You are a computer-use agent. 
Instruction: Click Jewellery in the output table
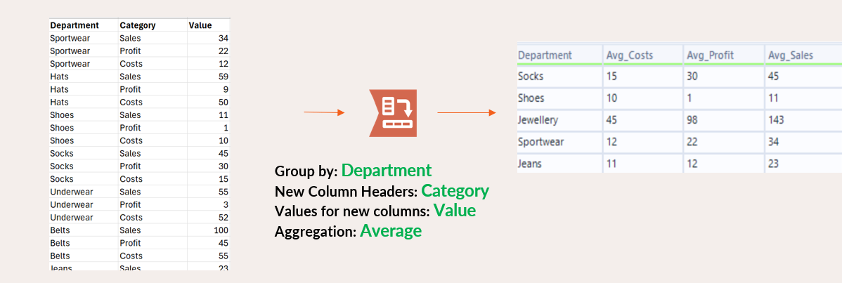pos(538,120)
